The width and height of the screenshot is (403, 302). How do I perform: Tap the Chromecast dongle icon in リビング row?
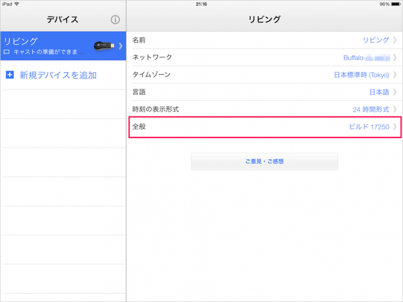point(104,45)
